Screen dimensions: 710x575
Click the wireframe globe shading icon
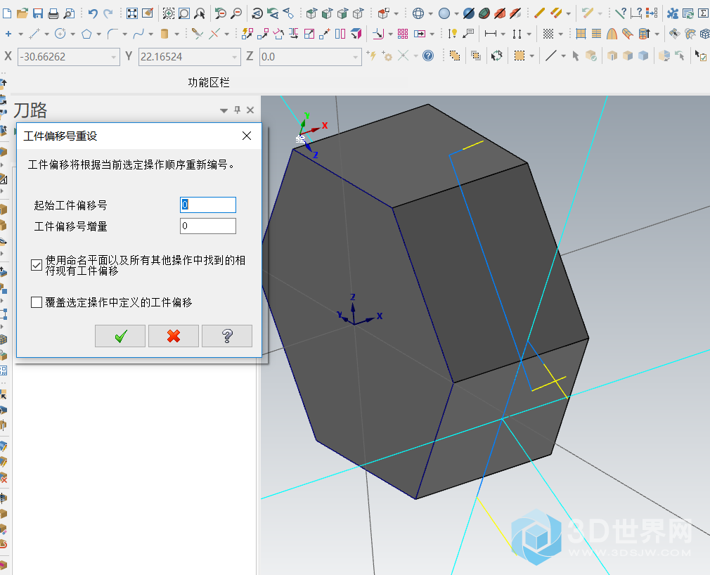418,13
